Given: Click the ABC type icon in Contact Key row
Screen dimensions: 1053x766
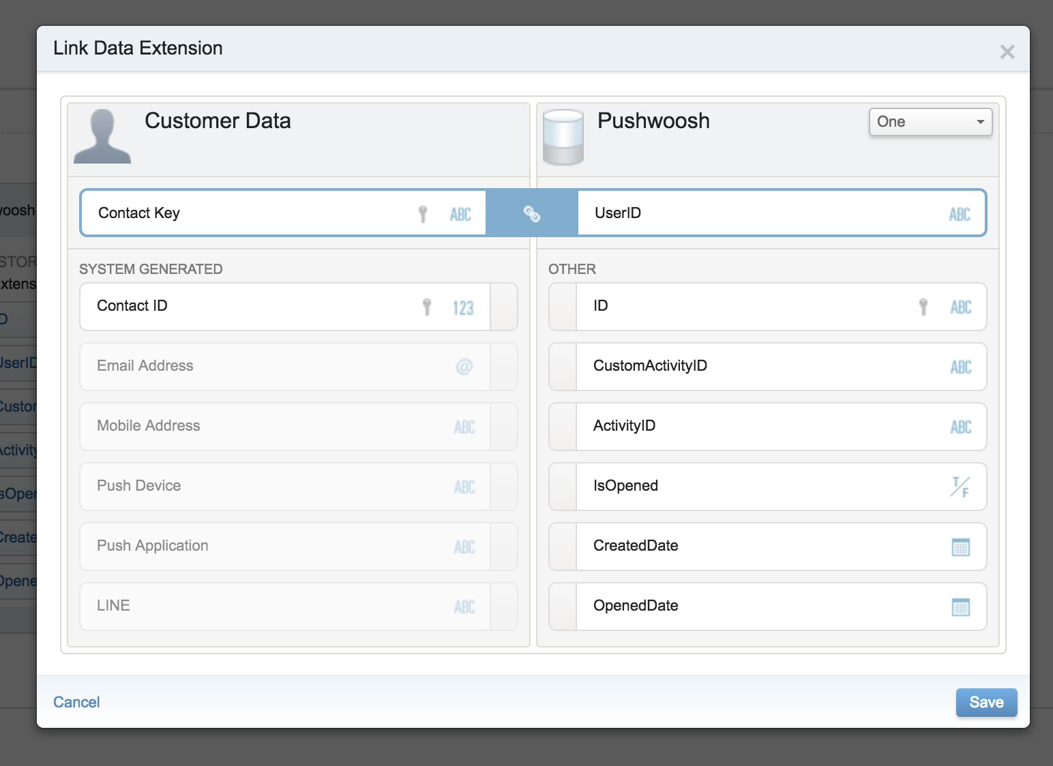Looking at the screenshot, I should click(460, 215).
